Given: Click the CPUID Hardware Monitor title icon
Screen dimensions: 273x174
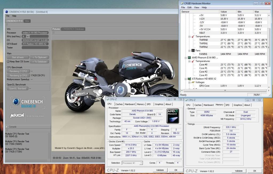Looking at the screenshot, I should tap(182, 3).
